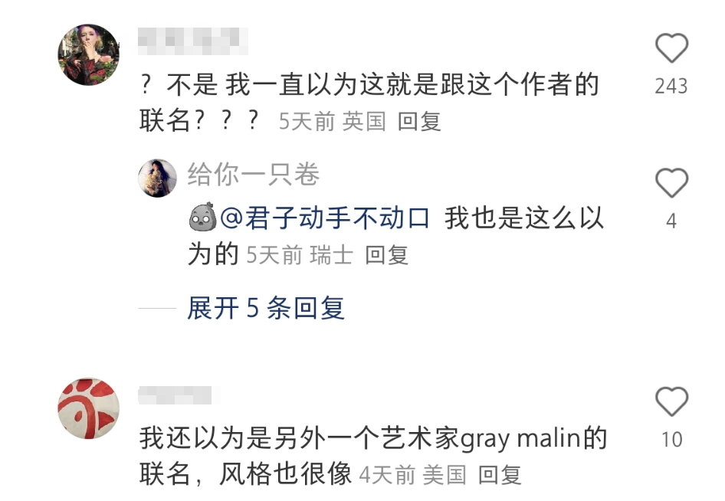Open the red-and-white logo avatar

point(88,408)
